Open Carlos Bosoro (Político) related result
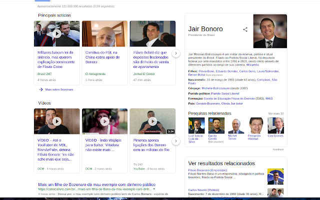Image resolution: width=320 pixels, height=200 pixels. pos(203,190)
